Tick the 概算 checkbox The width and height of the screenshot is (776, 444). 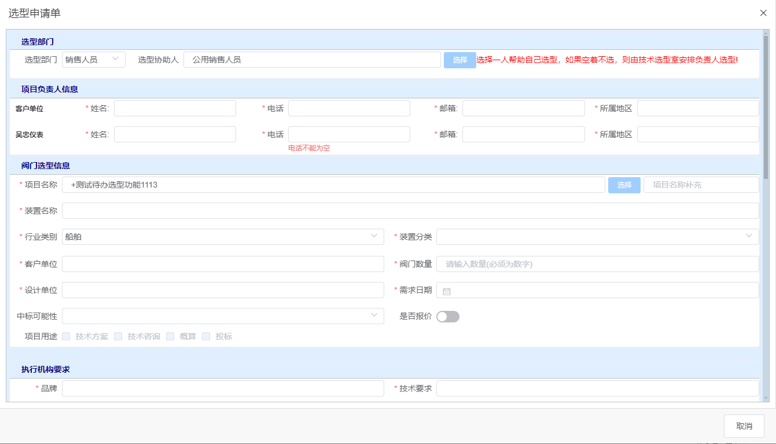tap(170, 336)
